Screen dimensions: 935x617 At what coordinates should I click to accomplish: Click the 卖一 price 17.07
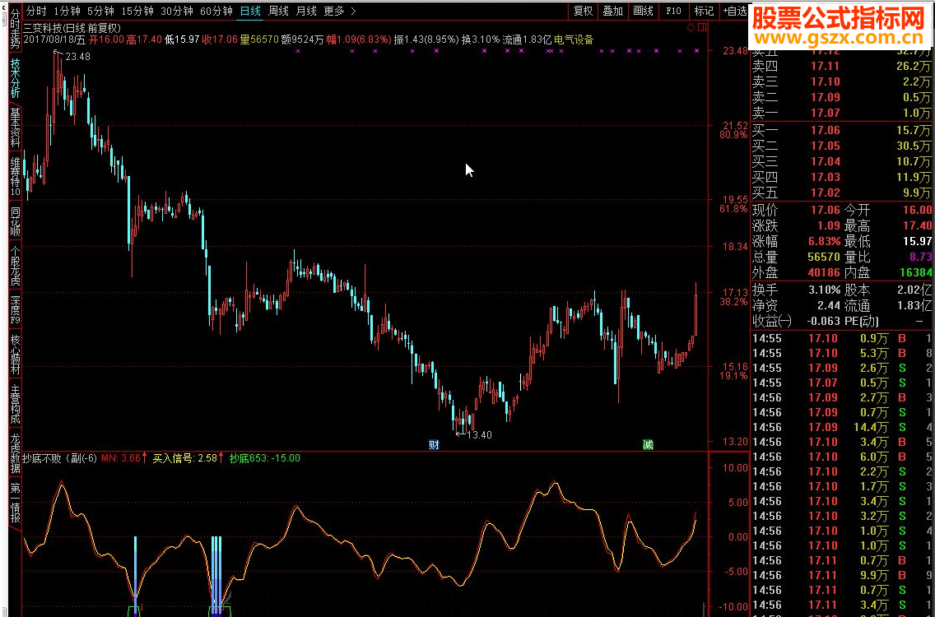point(826,113)
